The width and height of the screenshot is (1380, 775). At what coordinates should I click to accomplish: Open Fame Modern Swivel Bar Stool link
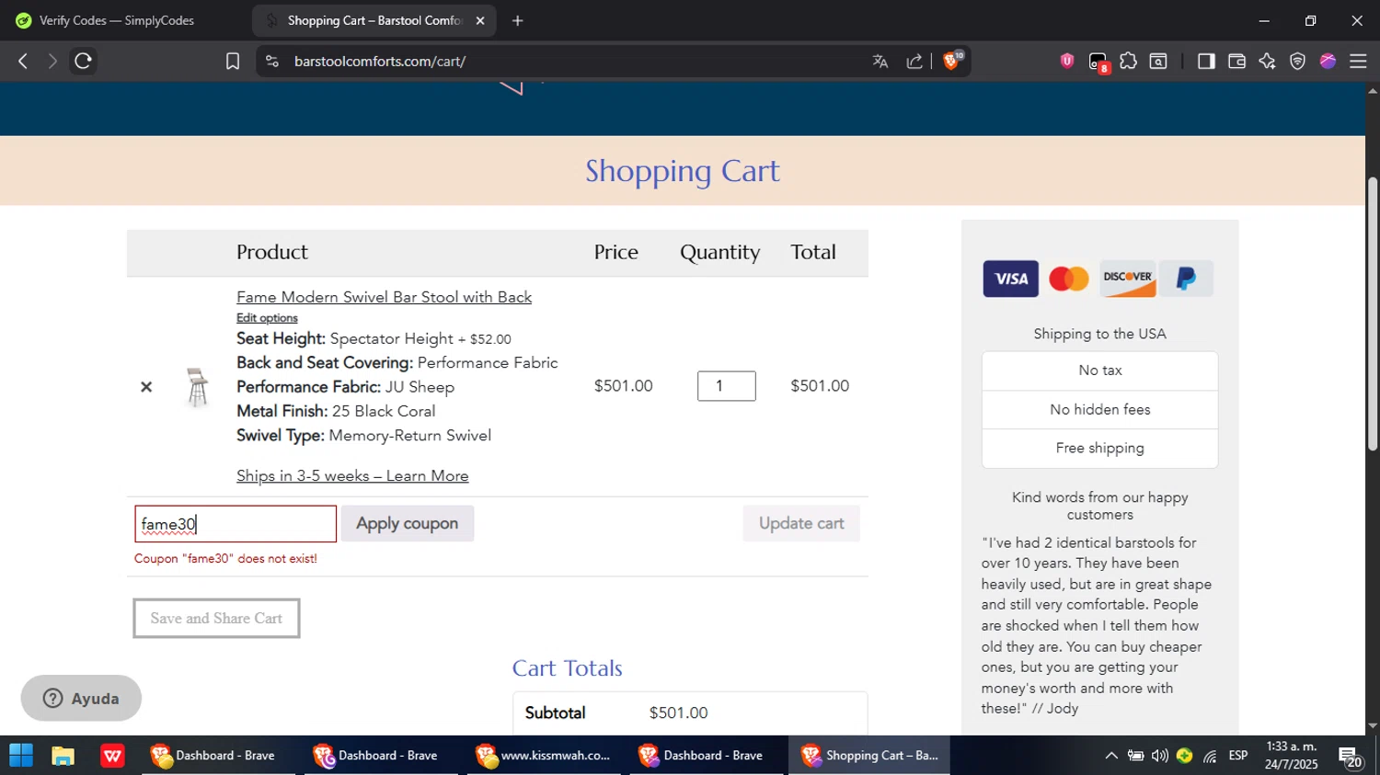click(384, 297)
